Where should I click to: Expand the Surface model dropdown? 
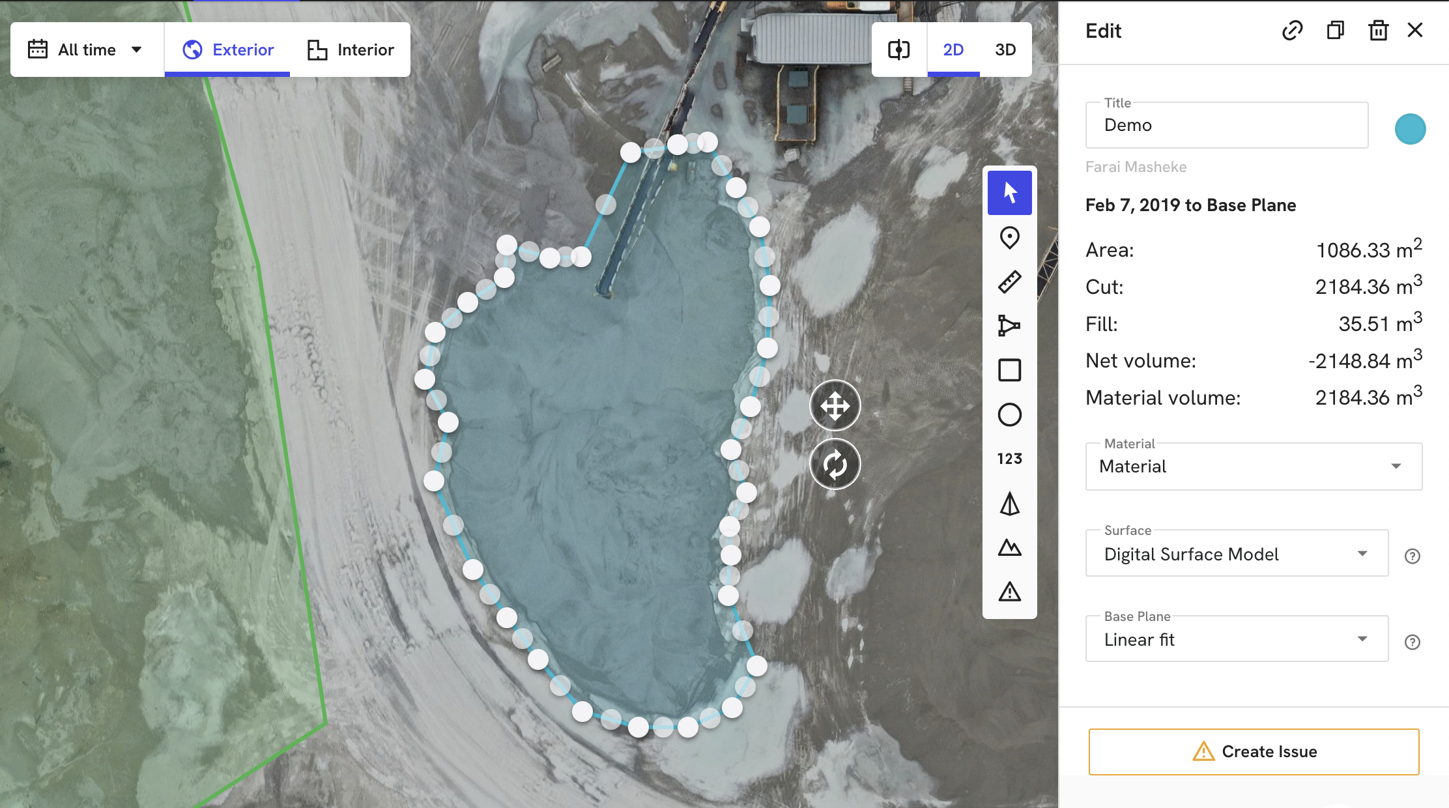tap(1362, 553)
